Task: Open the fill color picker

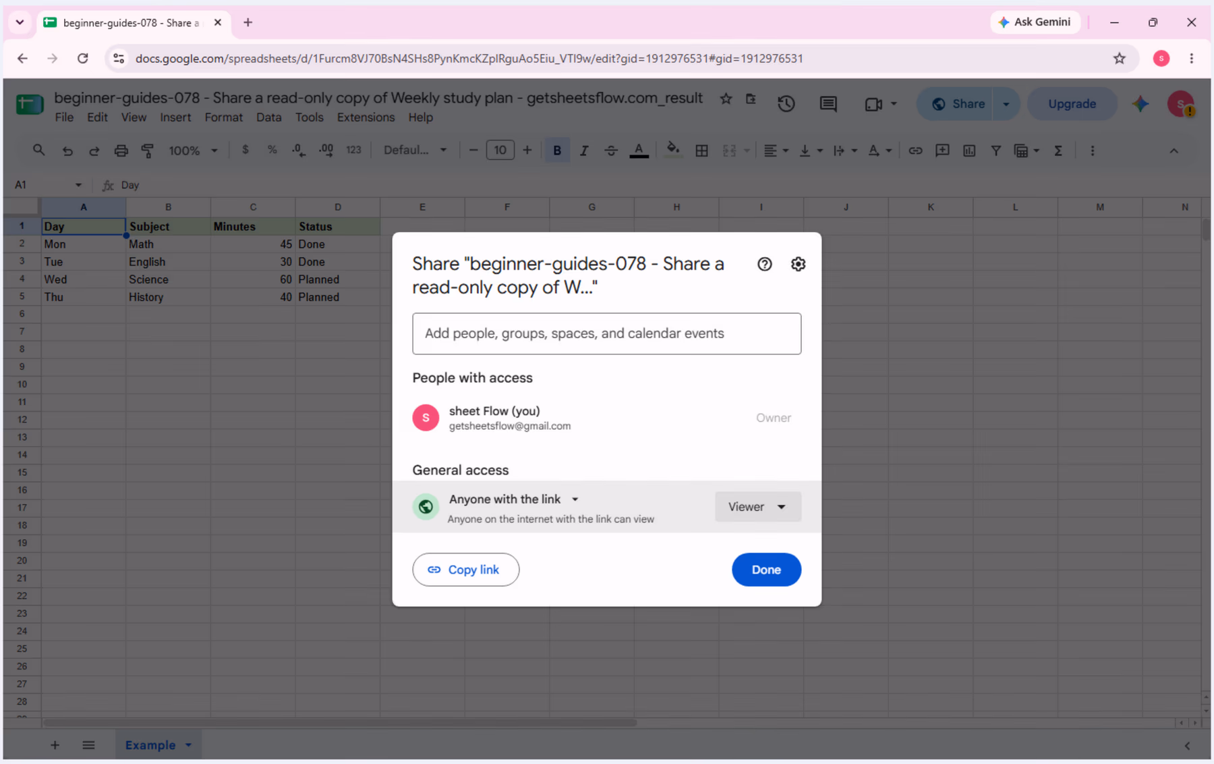Action: (x=672, y=151)
